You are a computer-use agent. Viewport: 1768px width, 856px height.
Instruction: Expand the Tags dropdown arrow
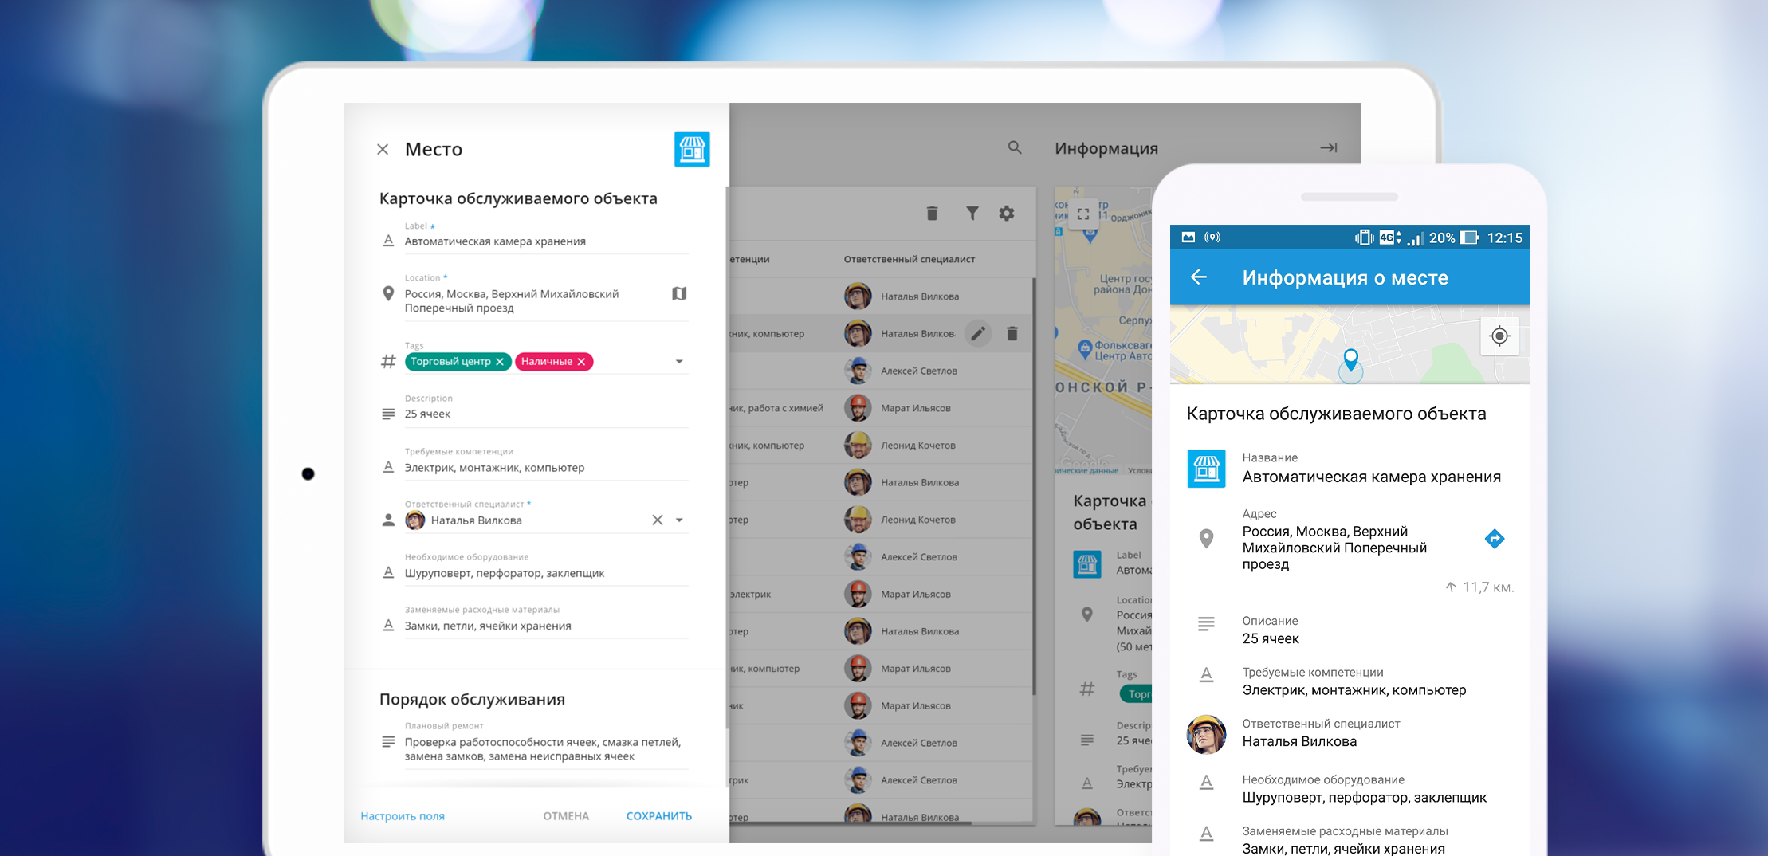click(x=679, y=362)
